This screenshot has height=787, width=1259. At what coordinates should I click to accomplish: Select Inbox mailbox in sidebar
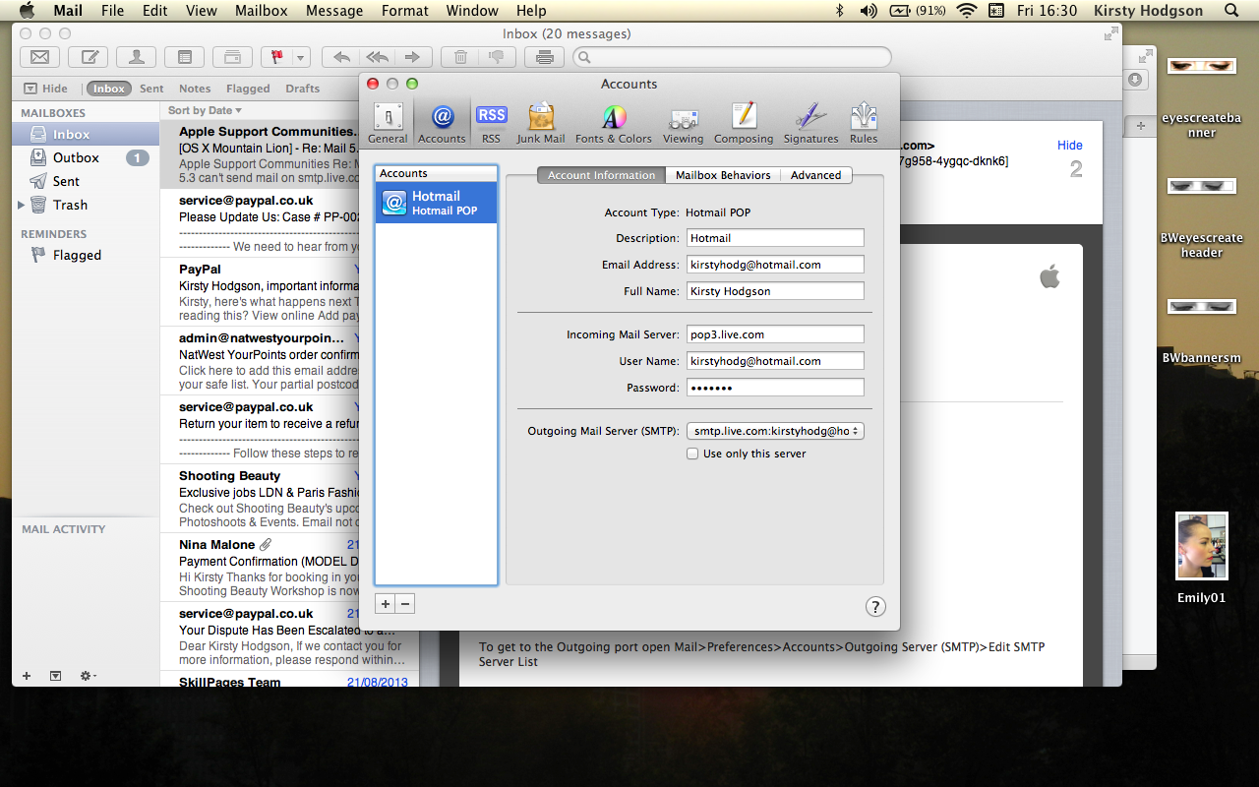click(x=86, y=134)
